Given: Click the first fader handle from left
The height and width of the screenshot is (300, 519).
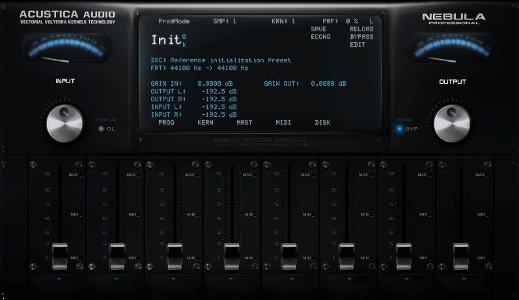Looking at the screenshot, I should (60, 256).
